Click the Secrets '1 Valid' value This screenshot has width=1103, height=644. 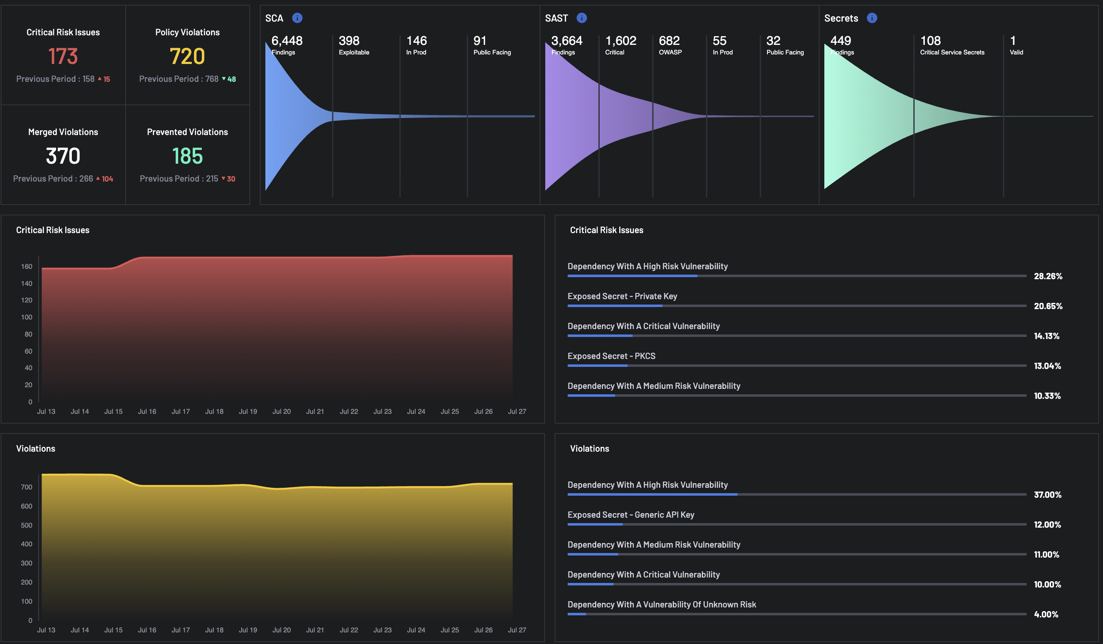click(1013, 41)
